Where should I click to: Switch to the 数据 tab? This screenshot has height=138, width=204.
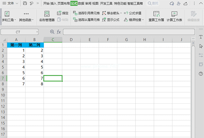81,3
